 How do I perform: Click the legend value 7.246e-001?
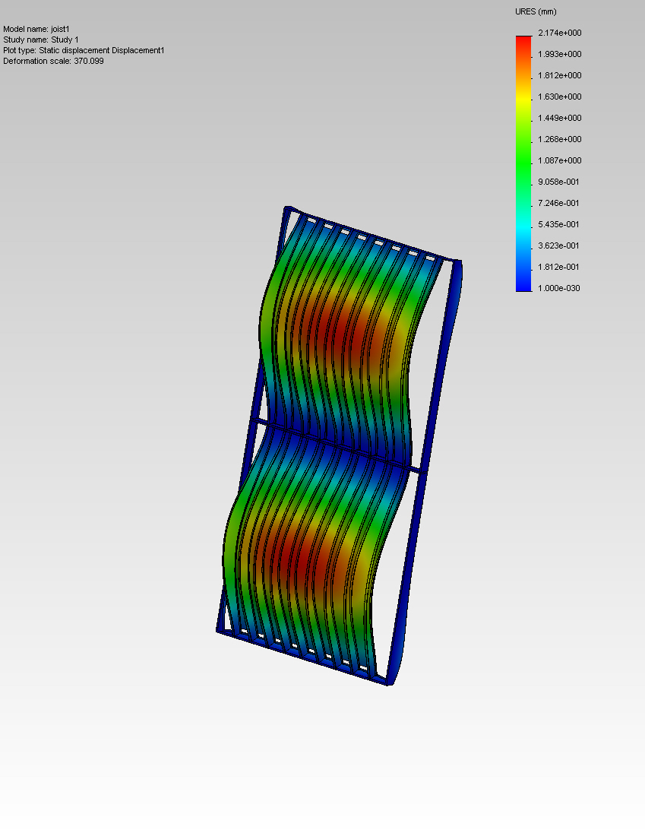point(558,204)
